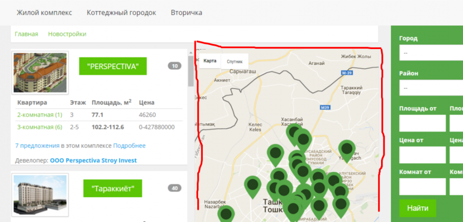463x222 pixels.
Task: Click the 7 предложения link
Action: pos(37,146)
